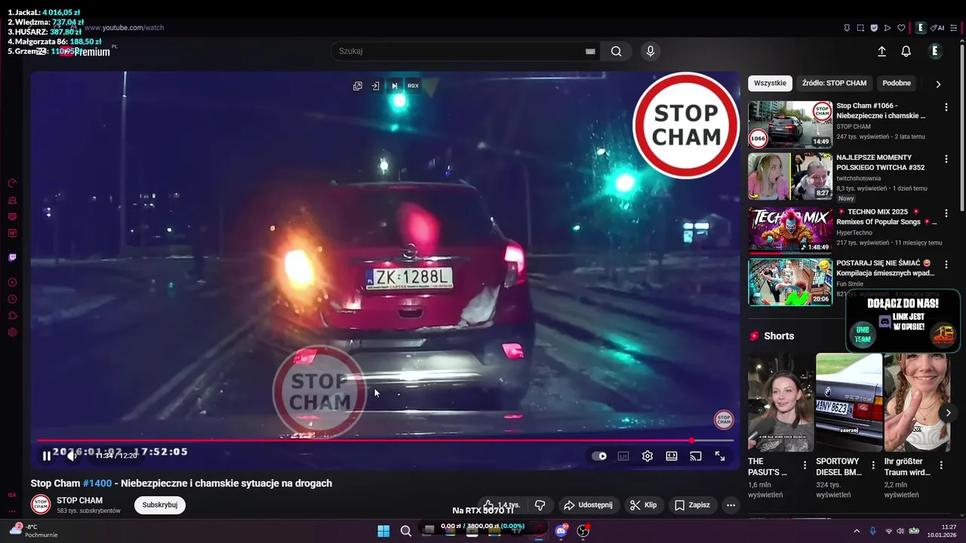This screenshot has width=966, height=543.
Task: Open the video player settings gear
Action: pyautogui.click(x=648, y=456)
